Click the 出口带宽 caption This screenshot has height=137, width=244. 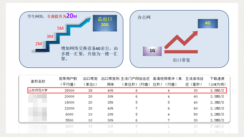(181, 60)
